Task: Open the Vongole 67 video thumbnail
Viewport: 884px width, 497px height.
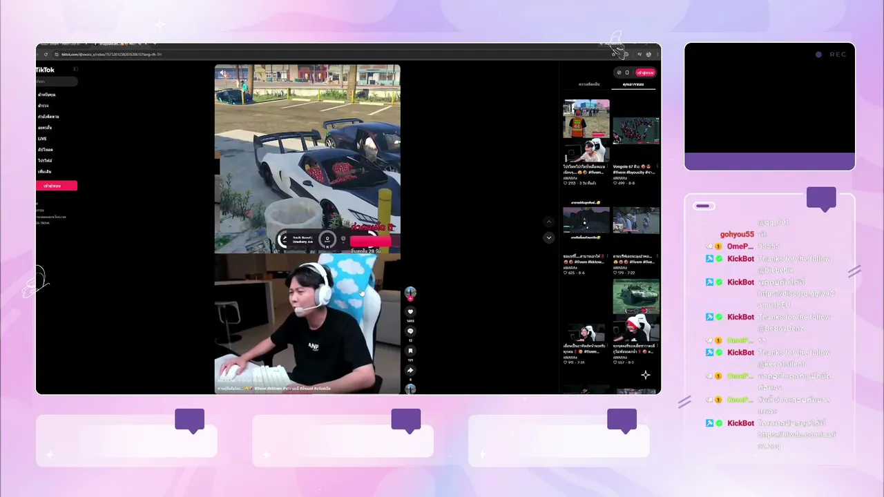Action: [x=636, y=131]
